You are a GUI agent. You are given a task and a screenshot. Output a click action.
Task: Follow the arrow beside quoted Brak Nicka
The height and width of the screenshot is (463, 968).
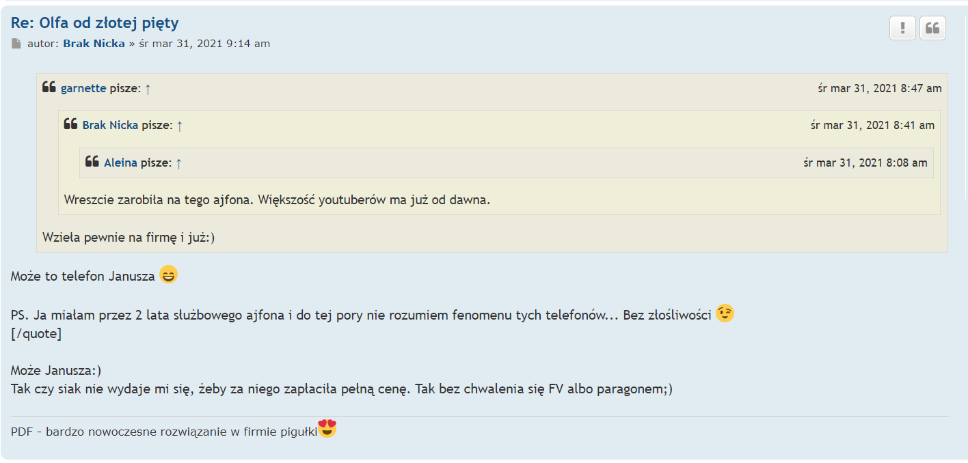point(180,125)
